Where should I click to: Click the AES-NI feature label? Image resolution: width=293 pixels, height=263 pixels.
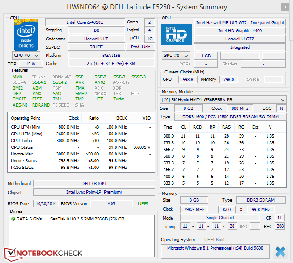[x=20, y=105]
